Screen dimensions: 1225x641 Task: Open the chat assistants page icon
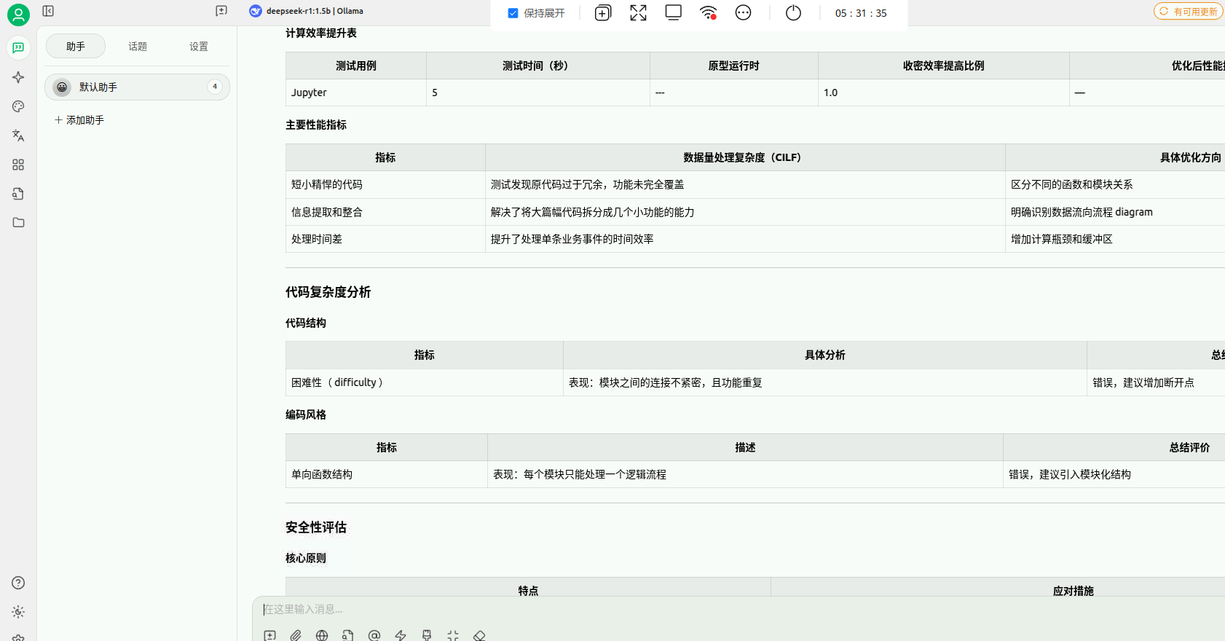click(18, 48)
